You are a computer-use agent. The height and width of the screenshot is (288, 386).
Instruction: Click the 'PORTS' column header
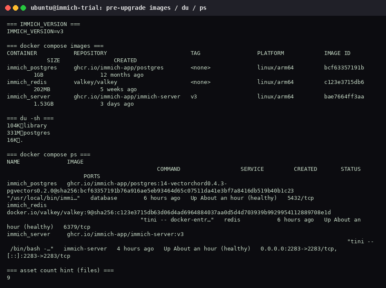pos(92,176)
